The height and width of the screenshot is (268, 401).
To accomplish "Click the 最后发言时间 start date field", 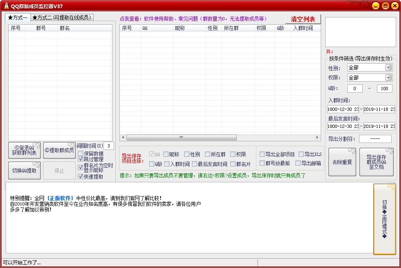I will [x=343, y=126].
